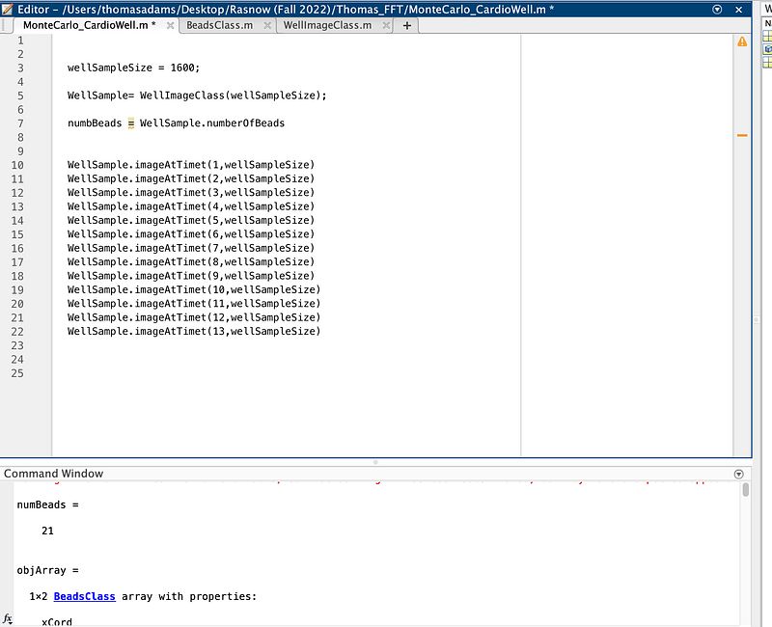Select the MonteCarlo_CardioWell.m tab
This screenshot has height=627, width=772.
pyautogui.click(x=89, y=25)
